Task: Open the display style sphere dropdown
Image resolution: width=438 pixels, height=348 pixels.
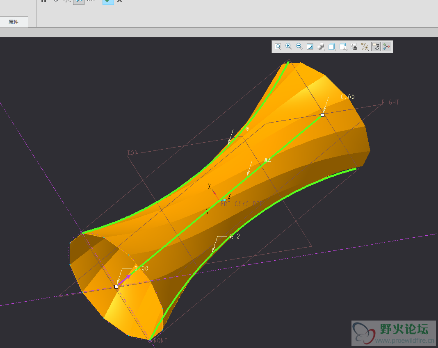Action: (x=322, y=47)
